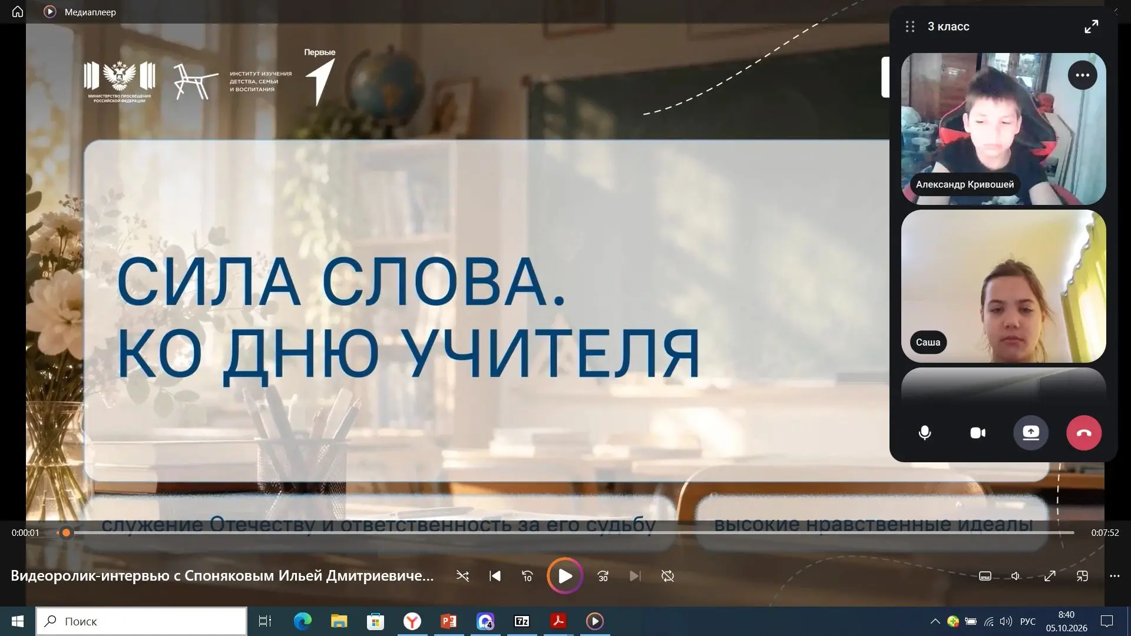Change РУС input language

pos(1028,621)
